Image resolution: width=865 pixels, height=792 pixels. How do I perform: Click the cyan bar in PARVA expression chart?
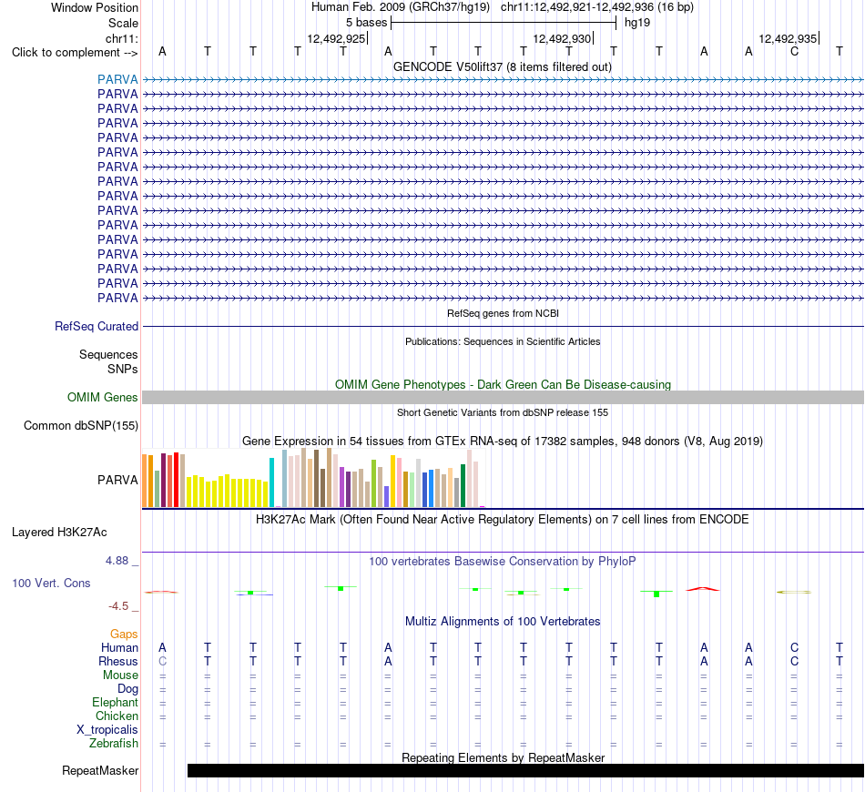[x=271, y=482]
